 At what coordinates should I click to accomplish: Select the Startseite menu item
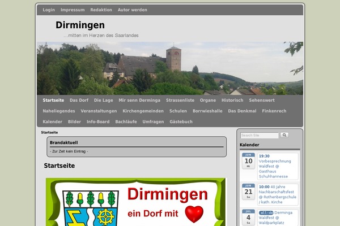click(x=53, y=100)
